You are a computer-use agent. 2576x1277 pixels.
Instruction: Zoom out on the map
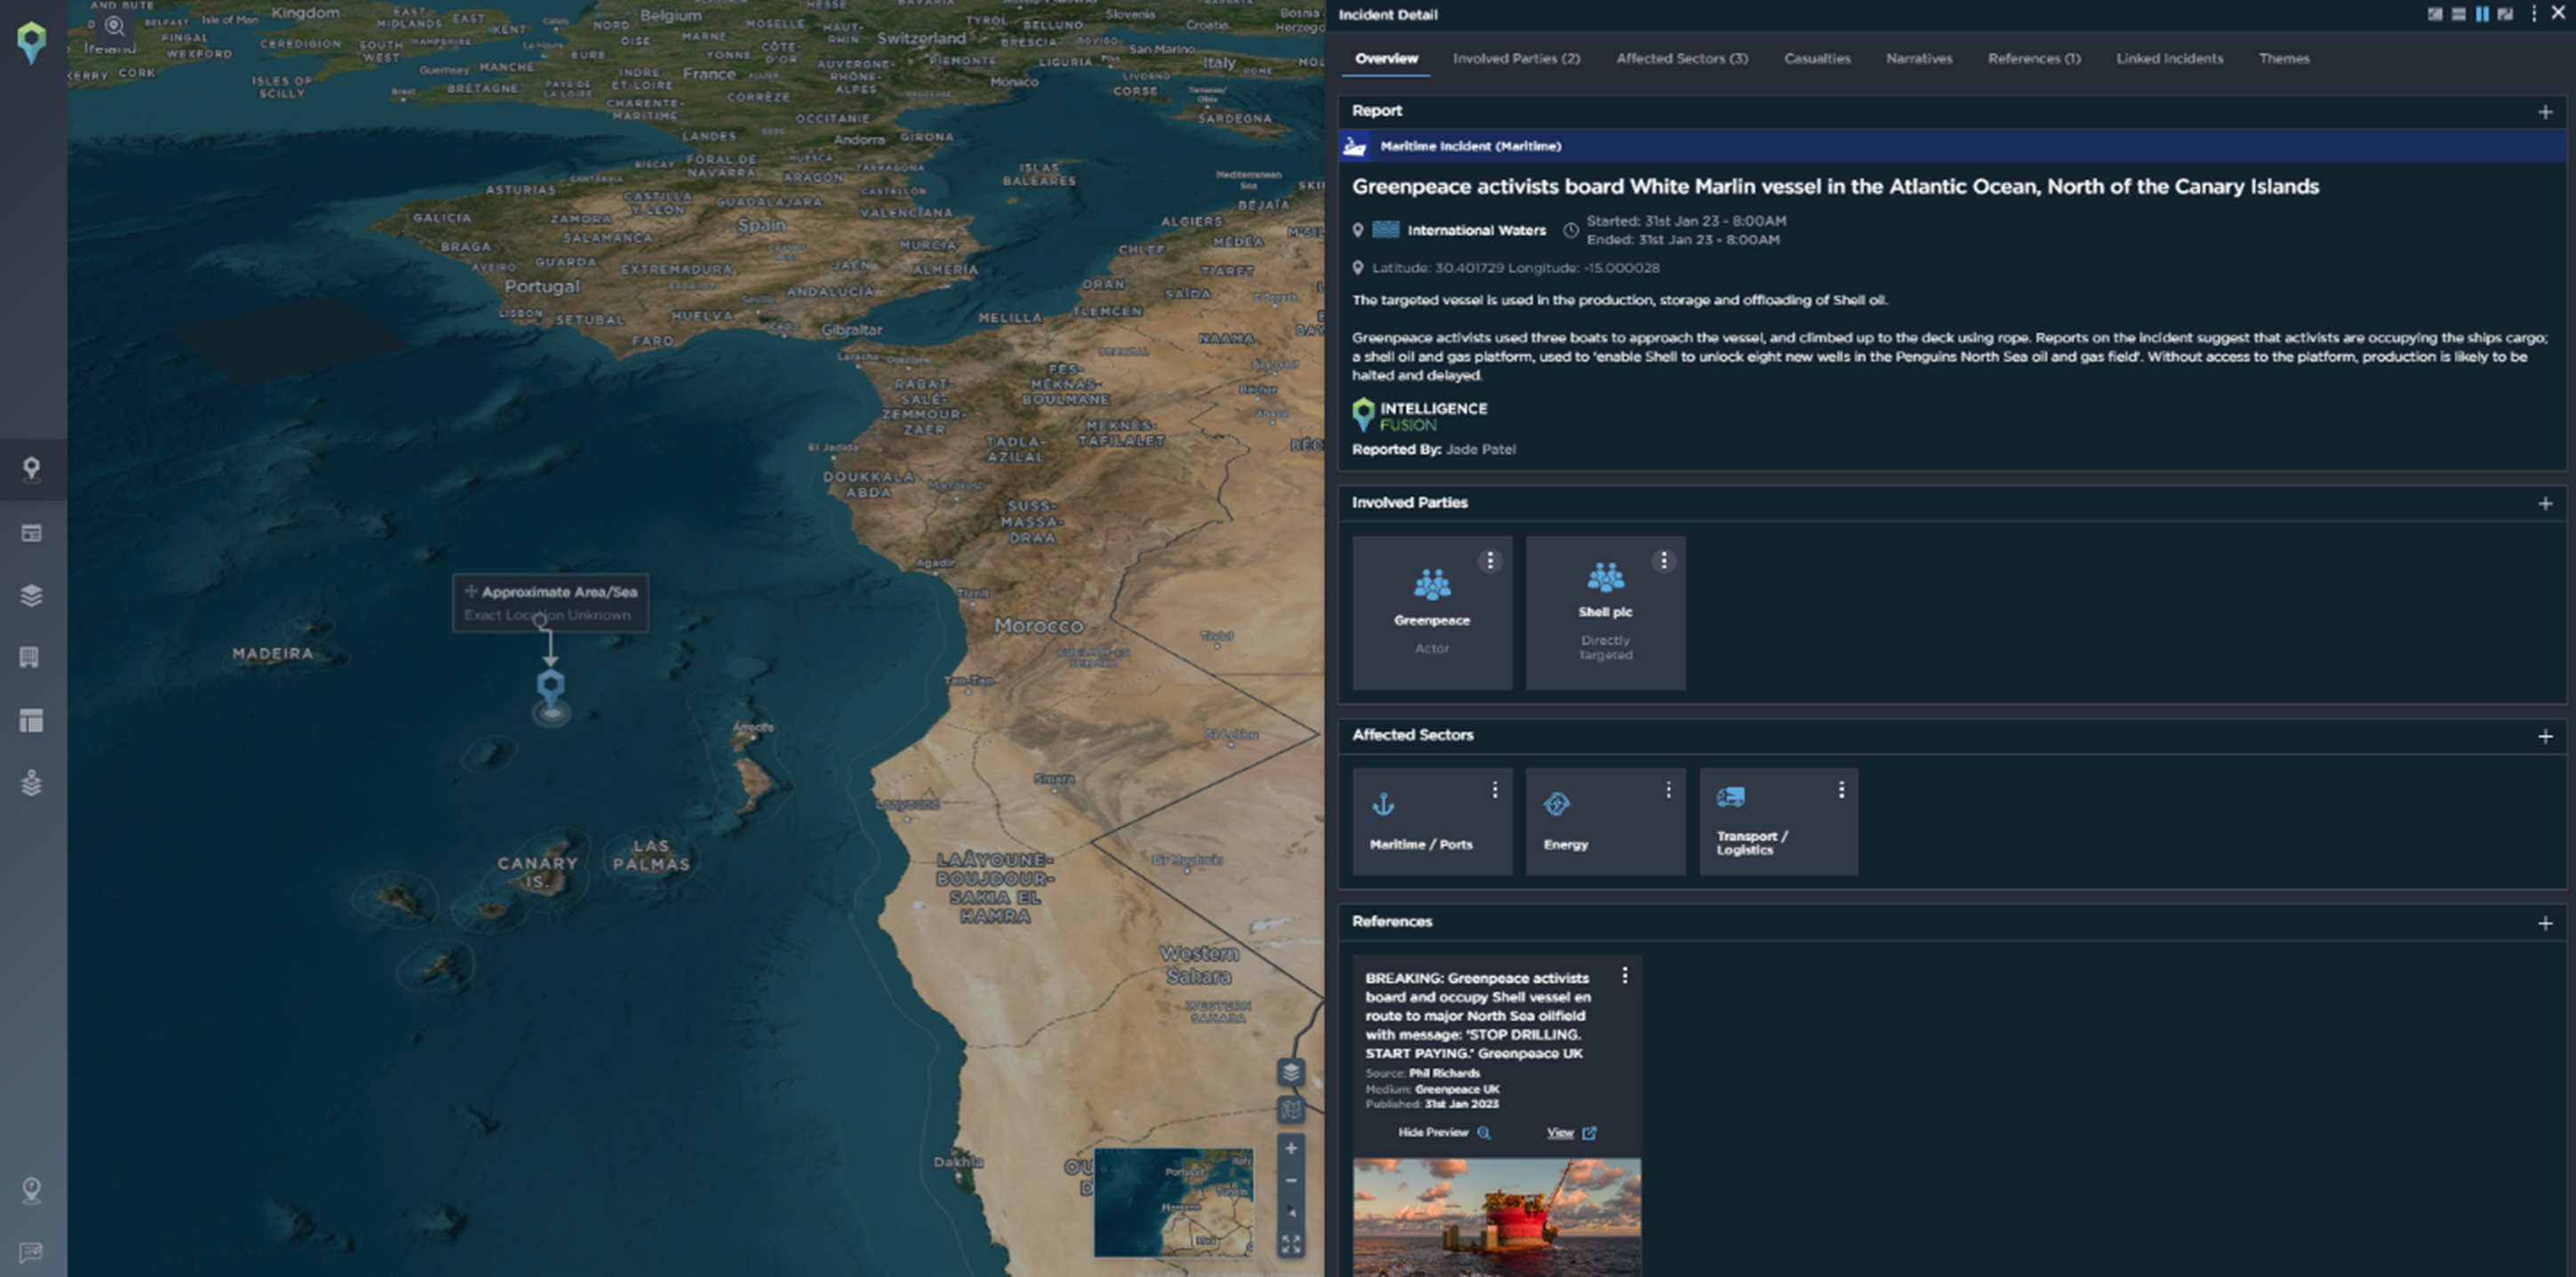1291,1180
